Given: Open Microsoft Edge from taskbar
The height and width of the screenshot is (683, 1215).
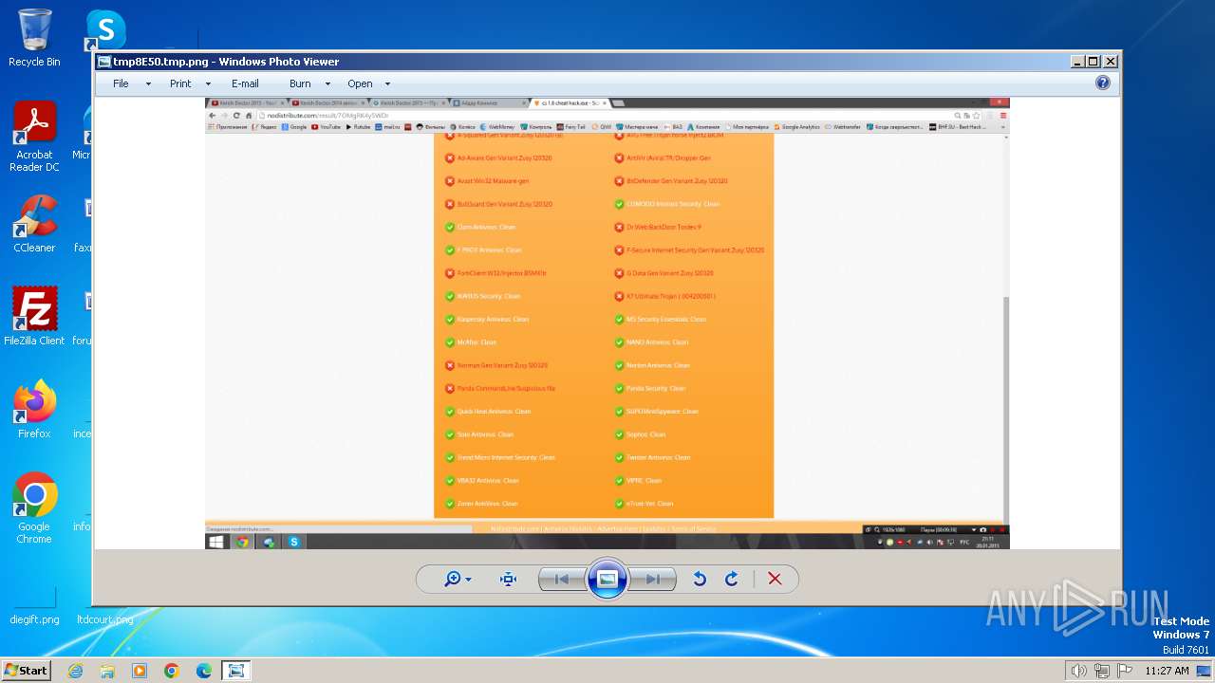Looking at the screenshot, I should pos(204,671).
